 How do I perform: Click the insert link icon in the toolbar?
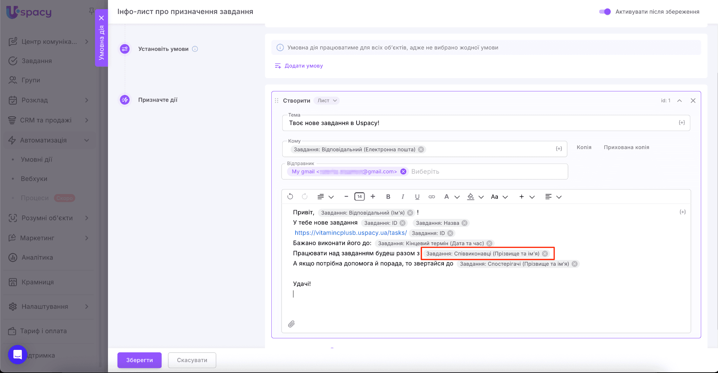(x=432, y=197)
